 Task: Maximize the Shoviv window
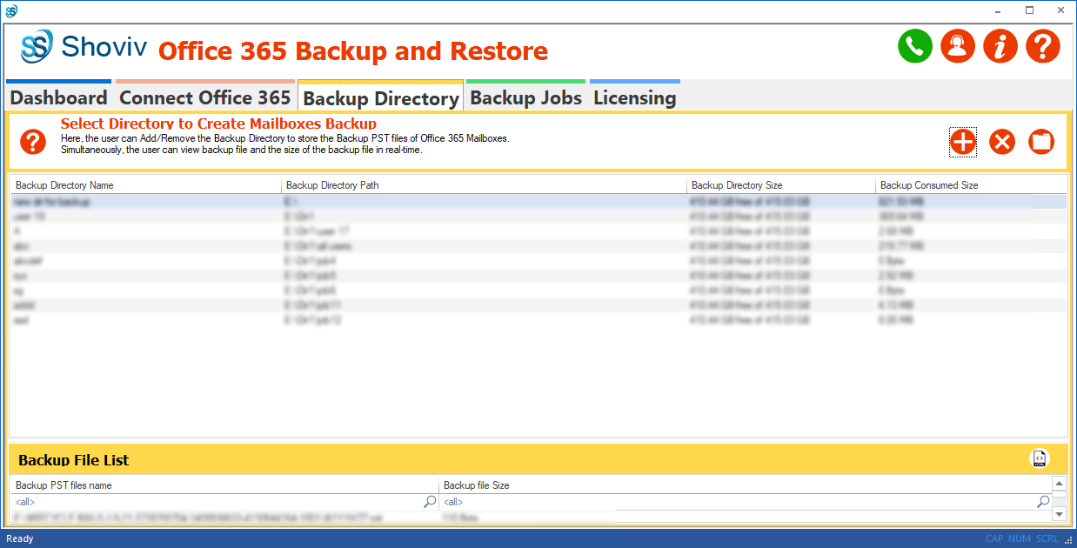[x=1029, y=10]
